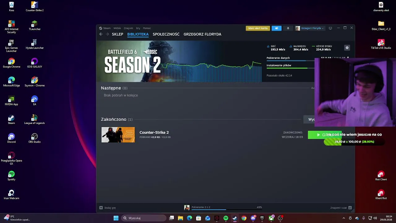Viewport: 396px width, 223px height.
Task: Open EA desktop icon
Action: [35, 101]
